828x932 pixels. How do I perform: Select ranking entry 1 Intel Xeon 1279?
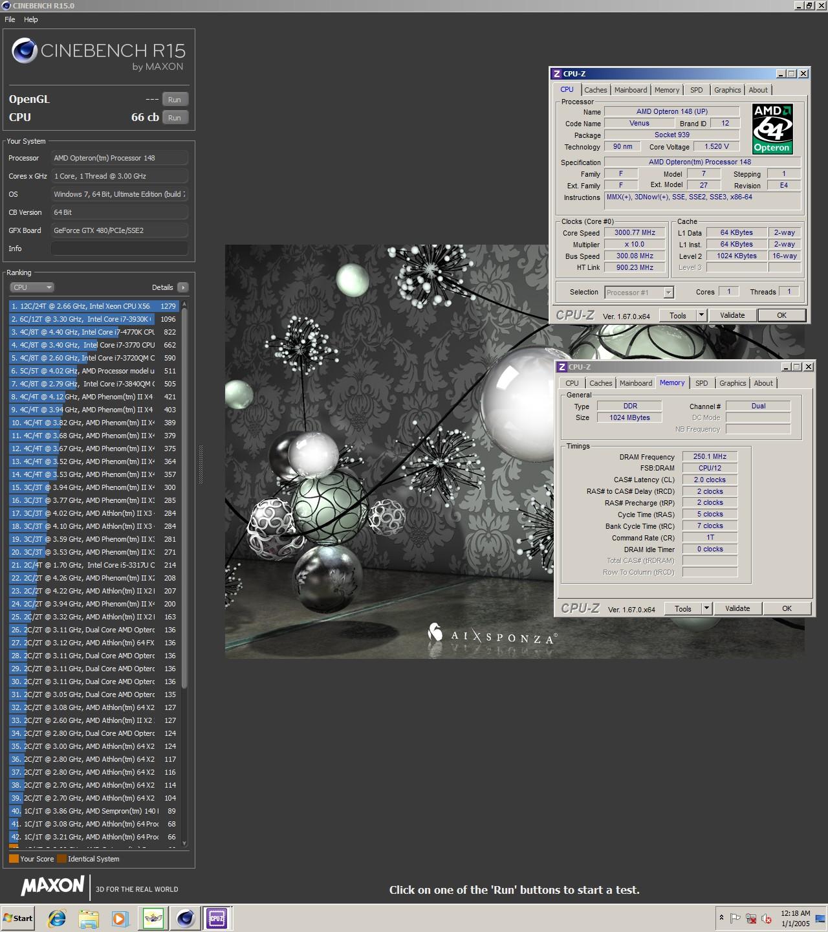click(x=94, y=306)
